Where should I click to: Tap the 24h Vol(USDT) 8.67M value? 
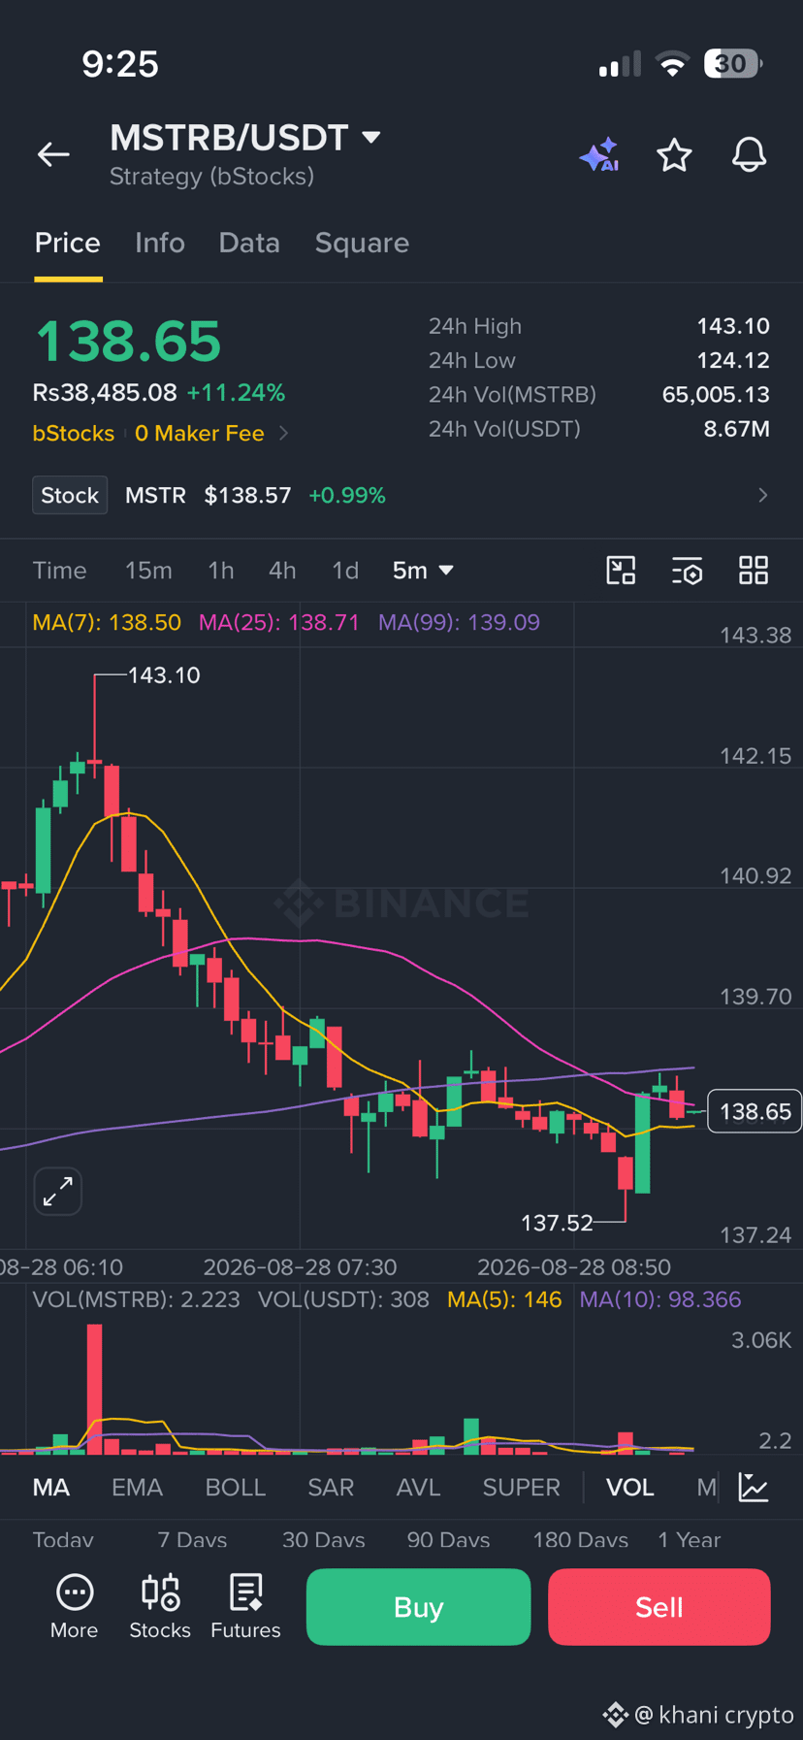tap(737, 429)
